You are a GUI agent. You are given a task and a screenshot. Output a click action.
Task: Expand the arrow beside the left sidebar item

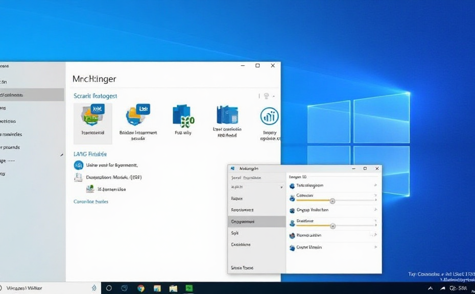pyautogui.click(x=62, y=155)
